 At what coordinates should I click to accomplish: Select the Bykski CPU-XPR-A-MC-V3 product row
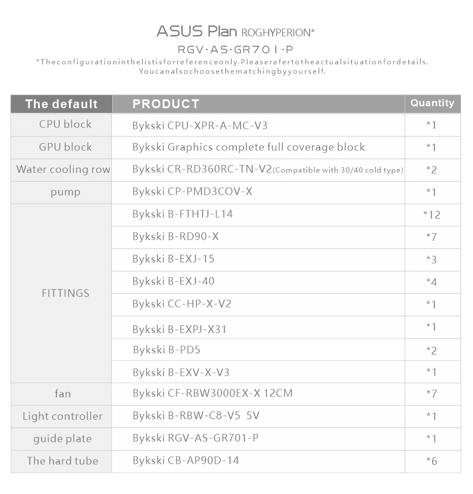[x=235, y=125]
